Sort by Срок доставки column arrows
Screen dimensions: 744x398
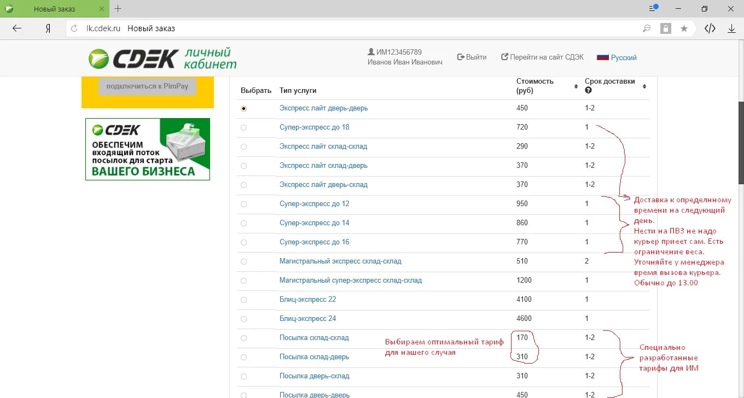click(x=644, y=86)
